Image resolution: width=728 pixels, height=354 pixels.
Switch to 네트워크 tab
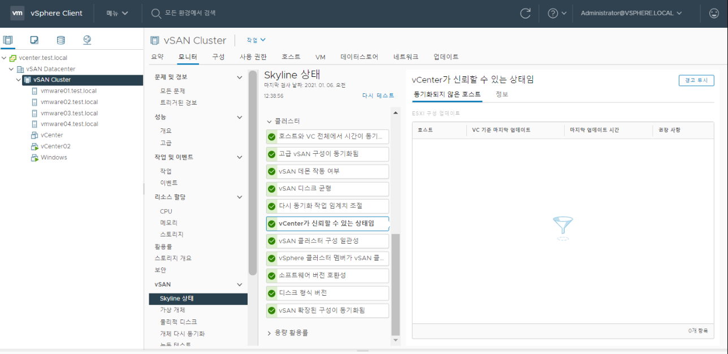pyautogui.click(x=406, y=57)
